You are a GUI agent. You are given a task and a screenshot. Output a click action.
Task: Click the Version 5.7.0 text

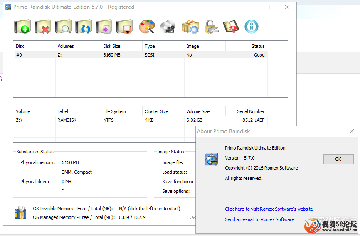tap(240, 158)
